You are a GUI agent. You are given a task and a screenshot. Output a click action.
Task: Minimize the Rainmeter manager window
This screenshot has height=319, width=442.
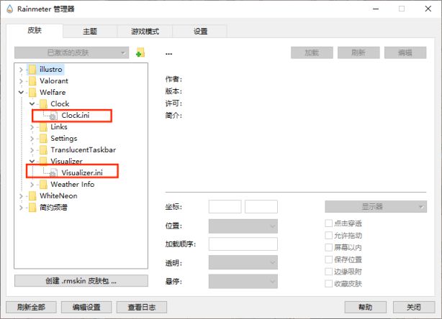376,9
